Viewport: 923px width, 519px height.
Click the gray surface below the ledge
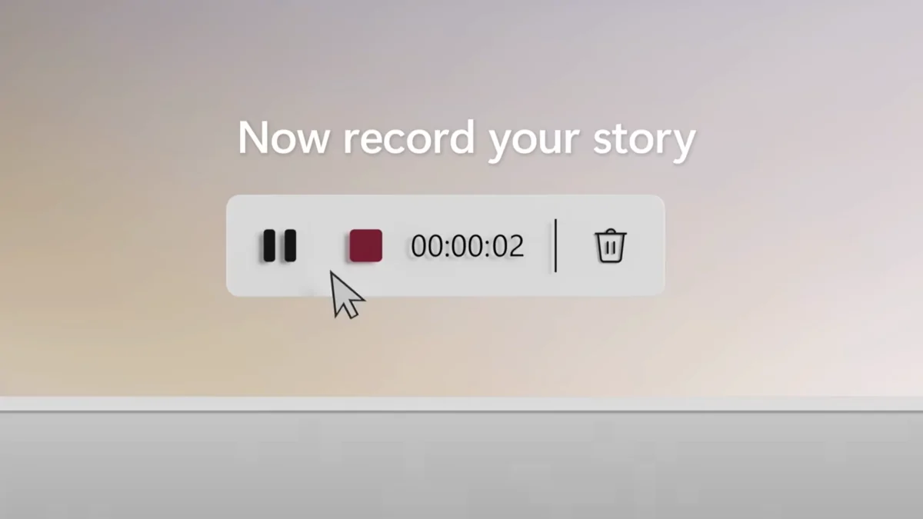click(461, 465)
